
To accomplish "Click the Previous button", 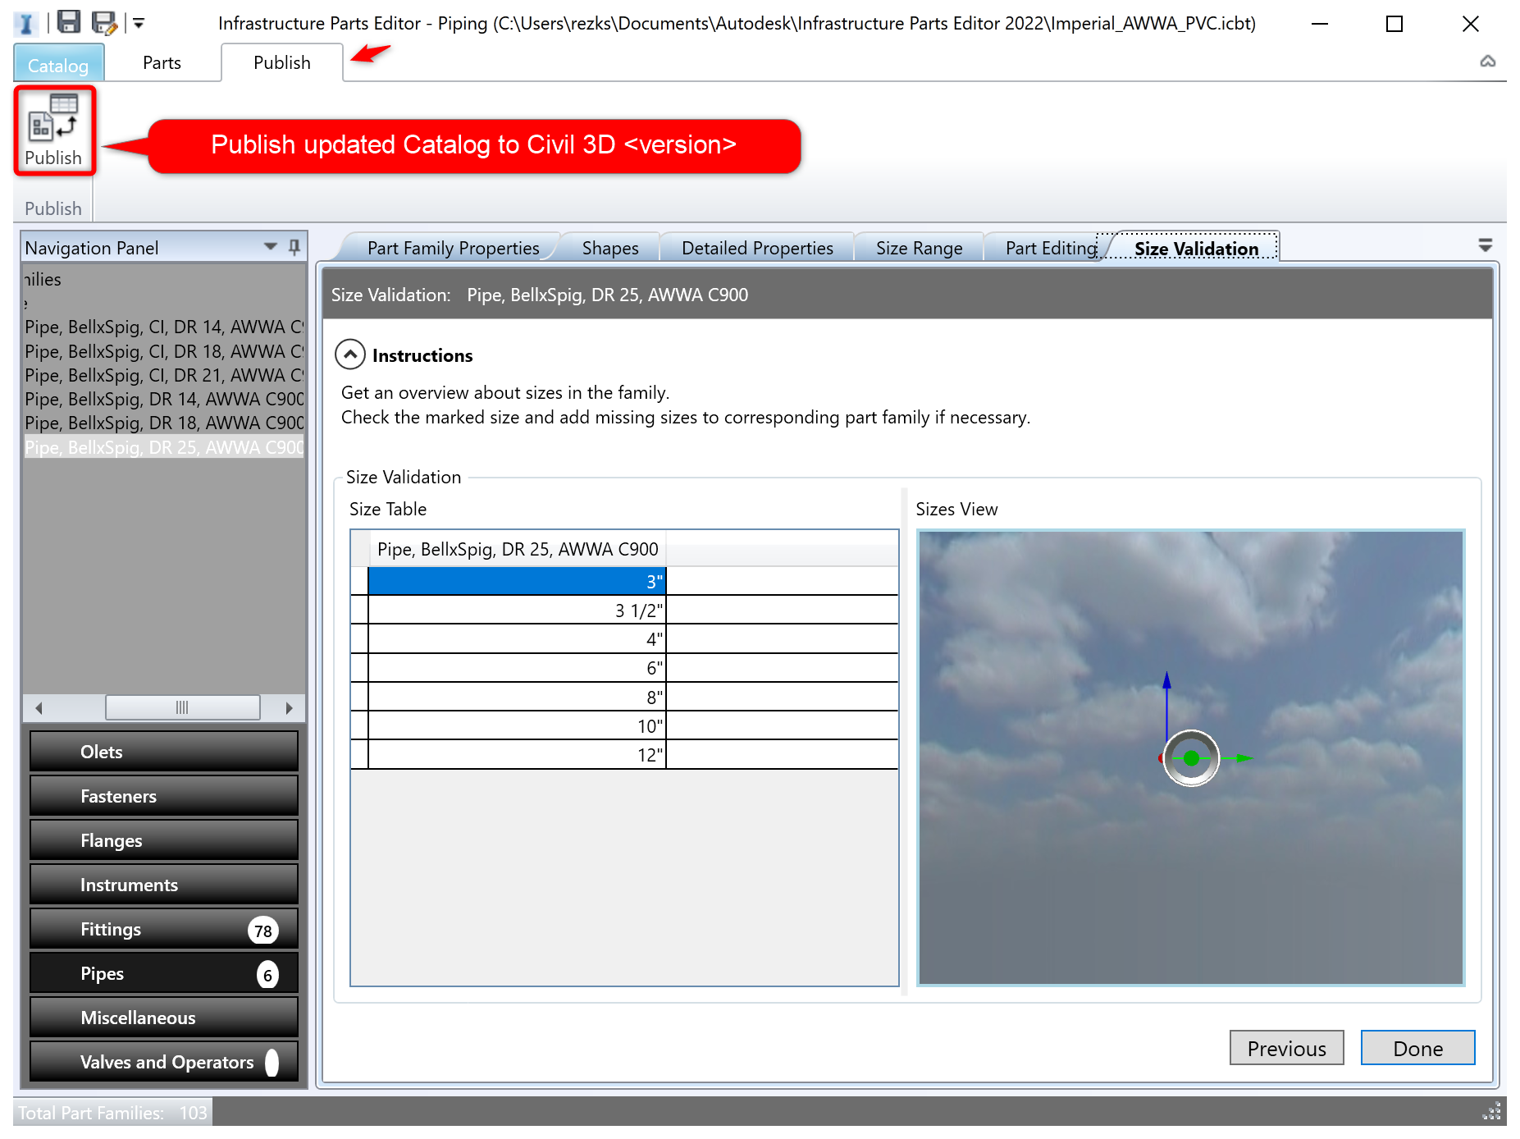I will (x=1286, y=1048).
